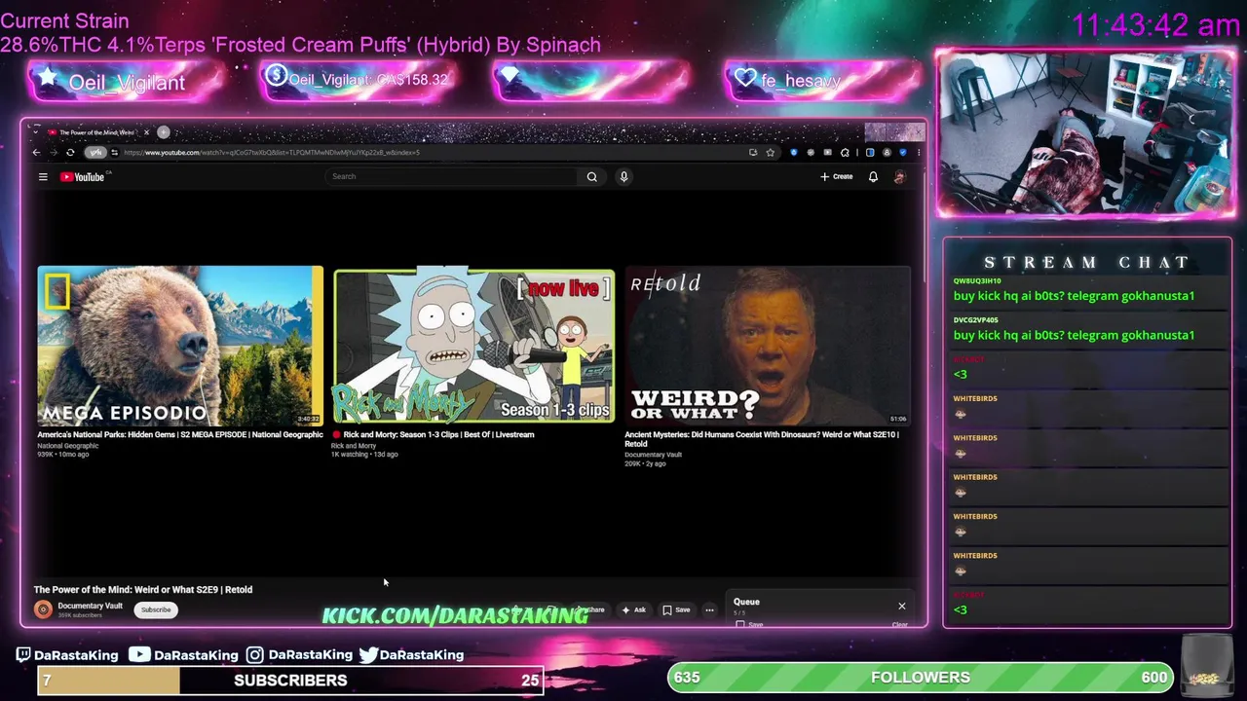
Task: Click the install app icon in address bar
Action: pyautogui.click(x=753, y=152)
